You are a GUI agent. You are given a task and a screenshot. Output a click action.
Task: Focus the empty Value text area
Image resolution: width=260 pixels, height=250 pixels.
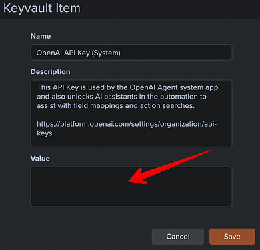click(131, 187)
